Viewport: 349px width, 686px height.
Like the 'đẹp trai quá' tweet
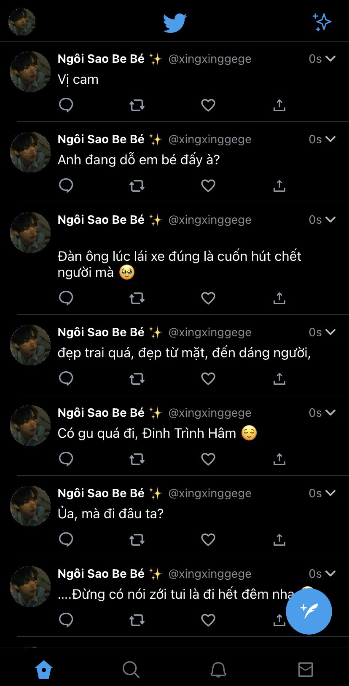click(x=208, y=378)
